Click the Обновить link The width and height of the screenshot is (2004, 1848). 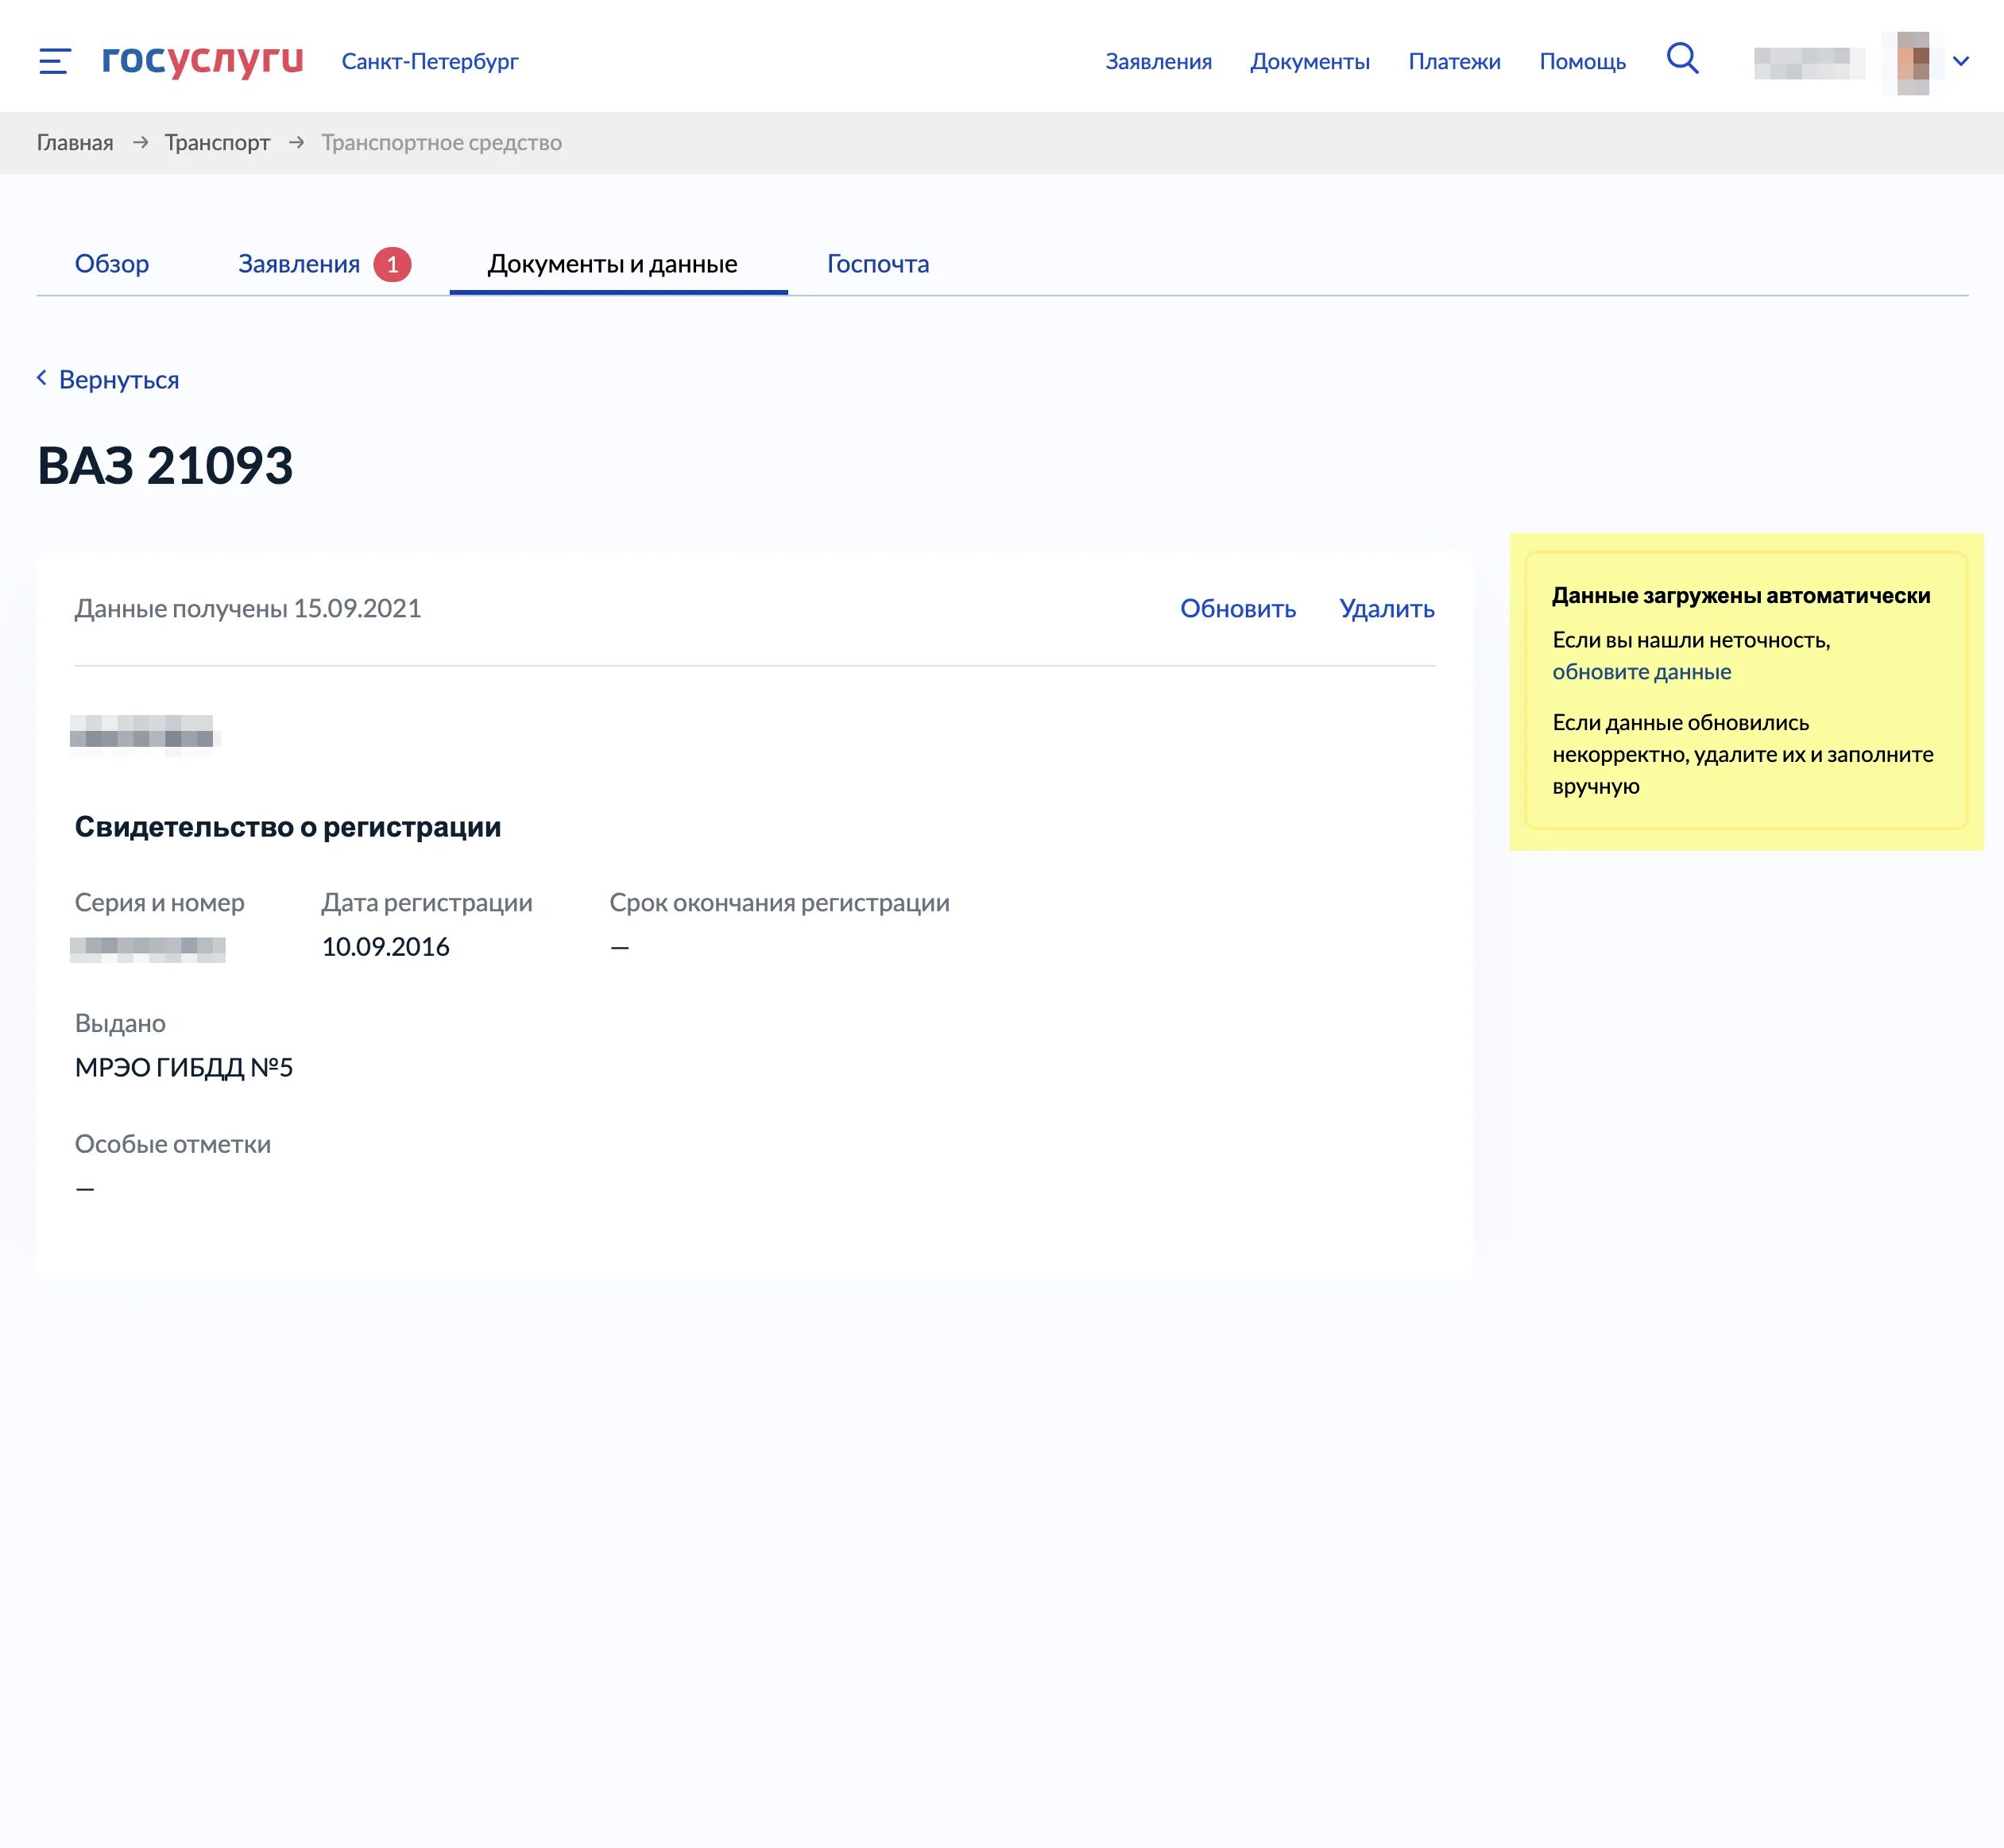click(x=1237, y=608)
